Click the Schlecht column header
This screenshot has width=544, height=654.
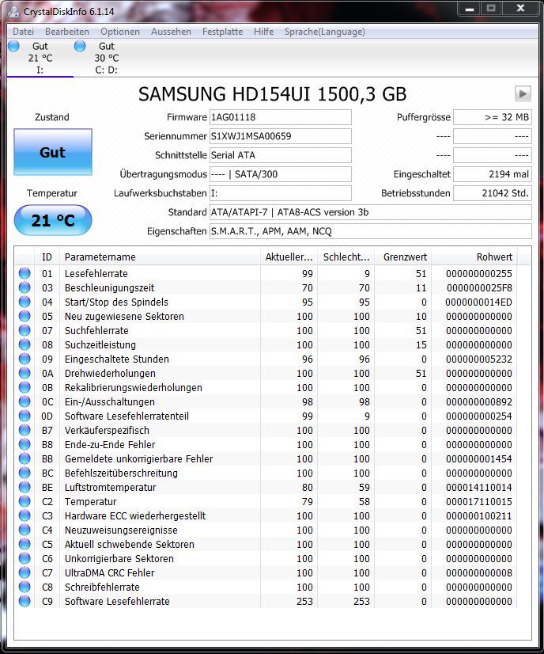346,257
